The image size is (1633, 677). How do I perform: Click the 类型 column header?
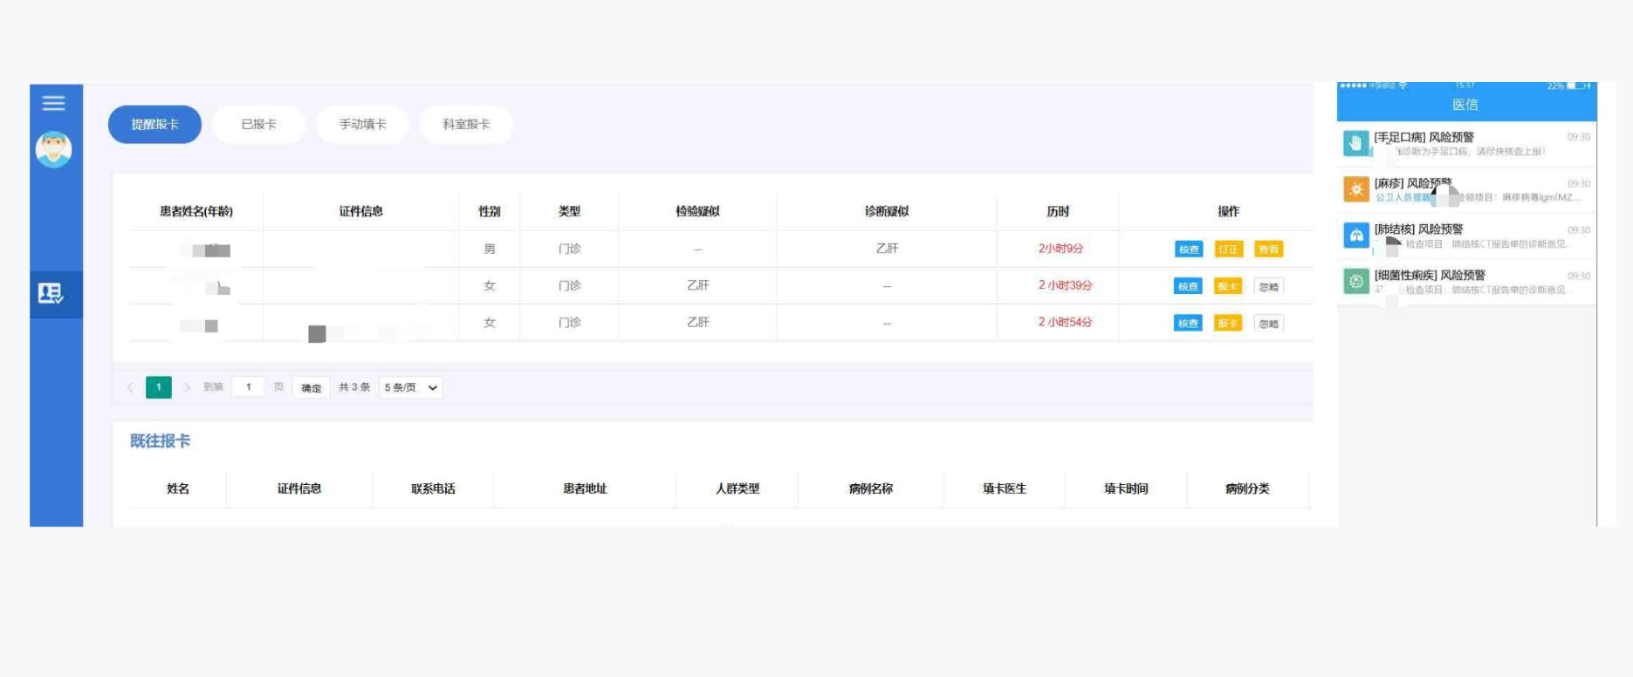(569, 211)
